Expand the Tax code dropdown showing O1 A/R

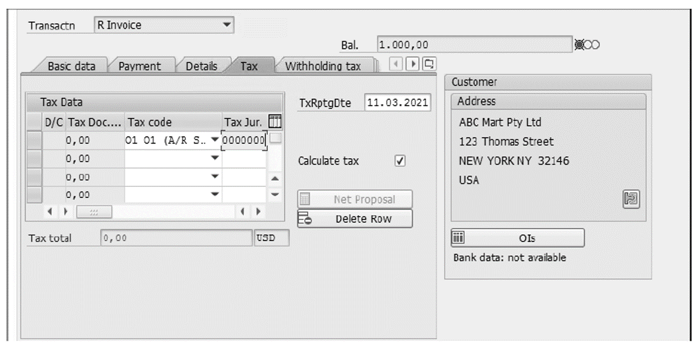coord(216,140)
